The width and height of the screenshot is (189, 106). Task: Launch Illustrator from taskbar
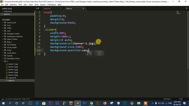98,103
